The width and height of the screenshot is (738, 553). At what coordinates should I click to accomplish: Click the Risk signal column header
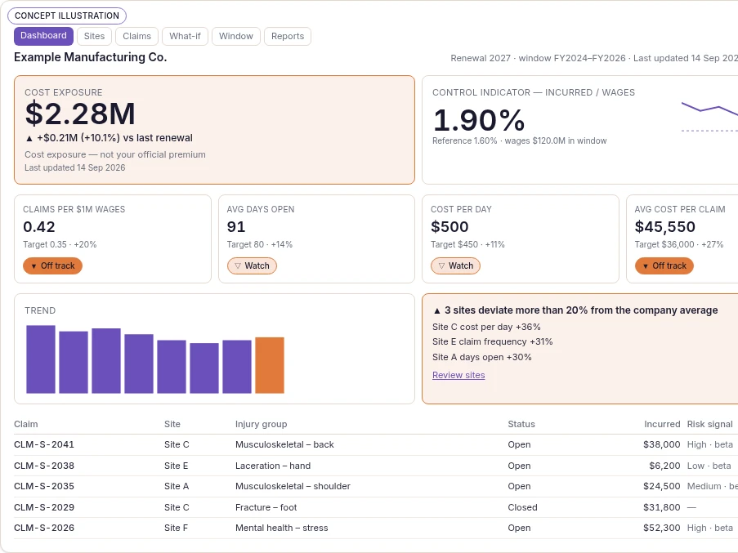click(709, 424)
